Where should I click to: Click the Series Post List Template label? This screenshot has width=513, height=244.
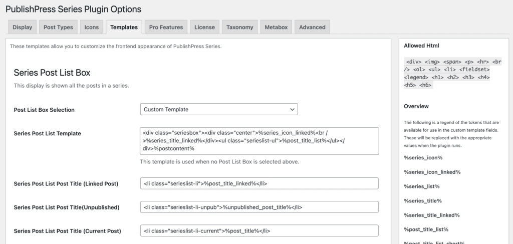[47, 133]
